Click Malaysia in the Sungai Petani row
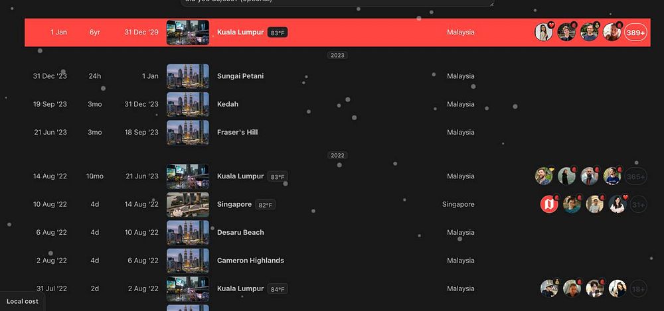664x311 pixels. click(x=461, y=76)
